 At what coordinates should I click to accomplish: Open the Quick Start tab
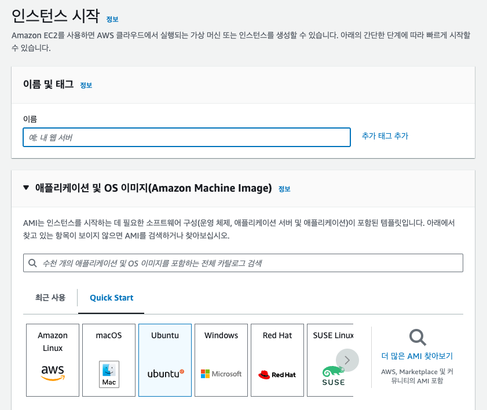click(x=112, y=298)
